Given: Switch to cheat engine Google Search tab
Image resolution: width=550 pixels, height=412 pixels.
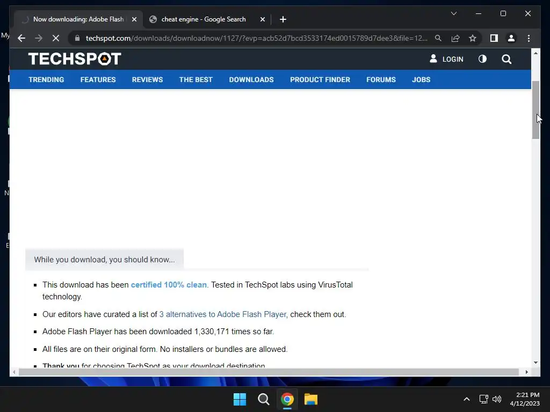Looking at the screenshot, I should click(x=204, y=19).
